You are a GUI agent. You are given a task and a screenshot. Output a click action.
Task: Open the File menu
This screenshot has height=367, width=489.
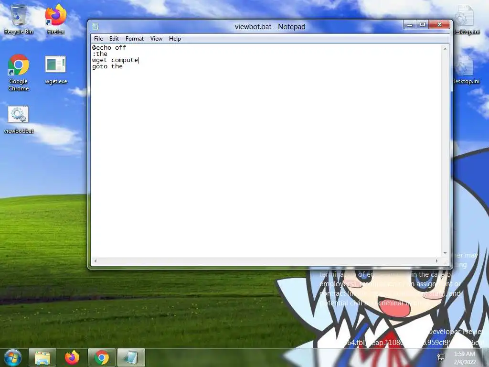point(98,39)
